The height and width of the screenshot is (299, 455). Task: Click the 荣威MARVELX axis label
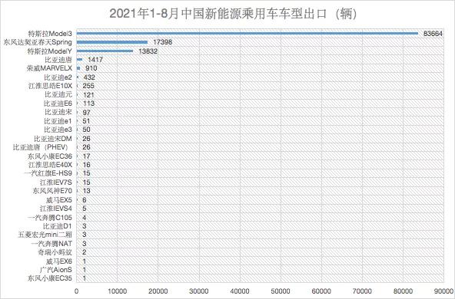[x=49, y=68]
